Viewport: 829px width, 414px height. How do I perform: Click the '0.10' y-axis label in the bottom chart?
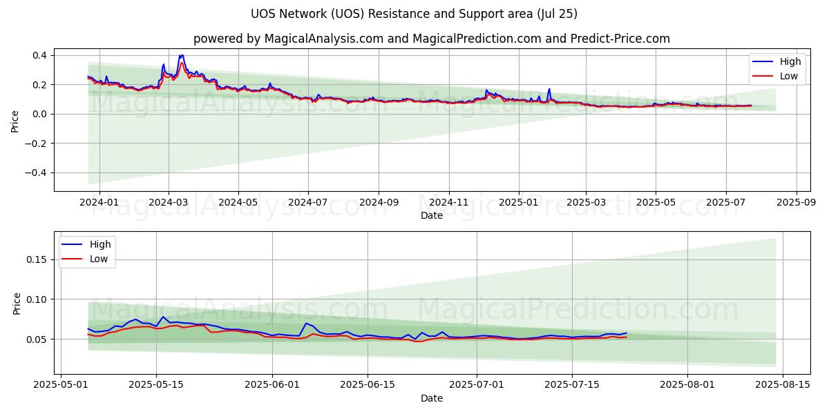point(37,299)
